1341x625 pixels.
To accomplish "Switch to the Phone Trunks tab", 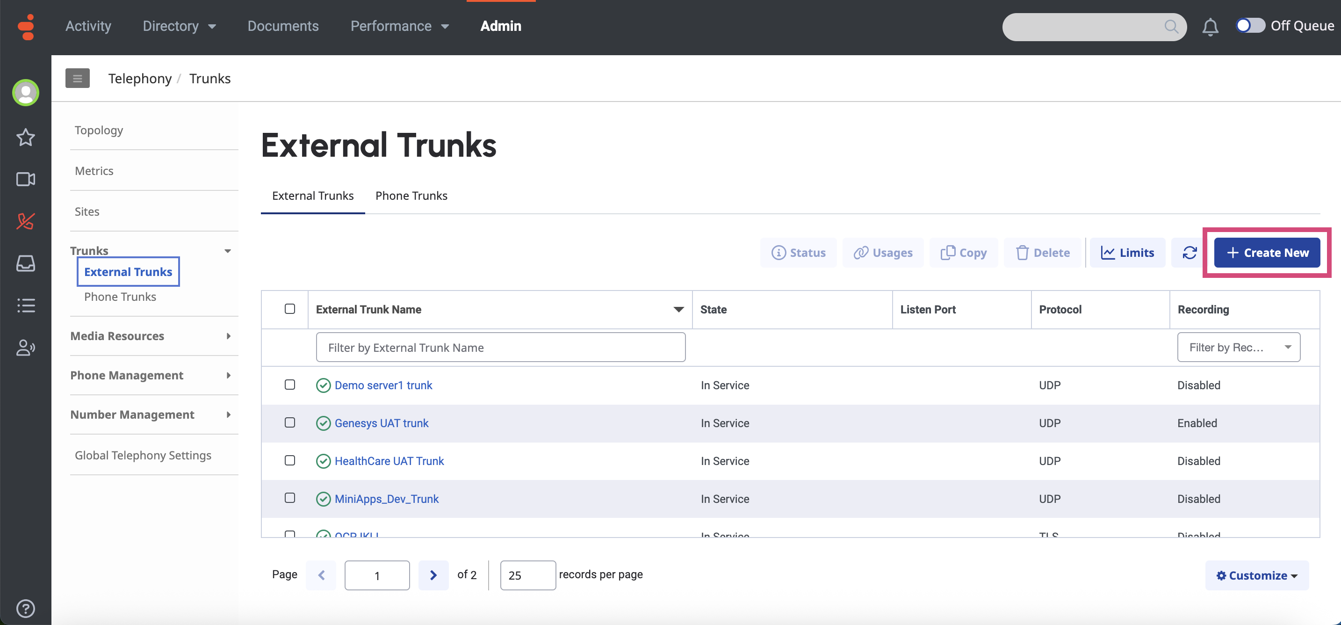I will (x=411, y=196).
